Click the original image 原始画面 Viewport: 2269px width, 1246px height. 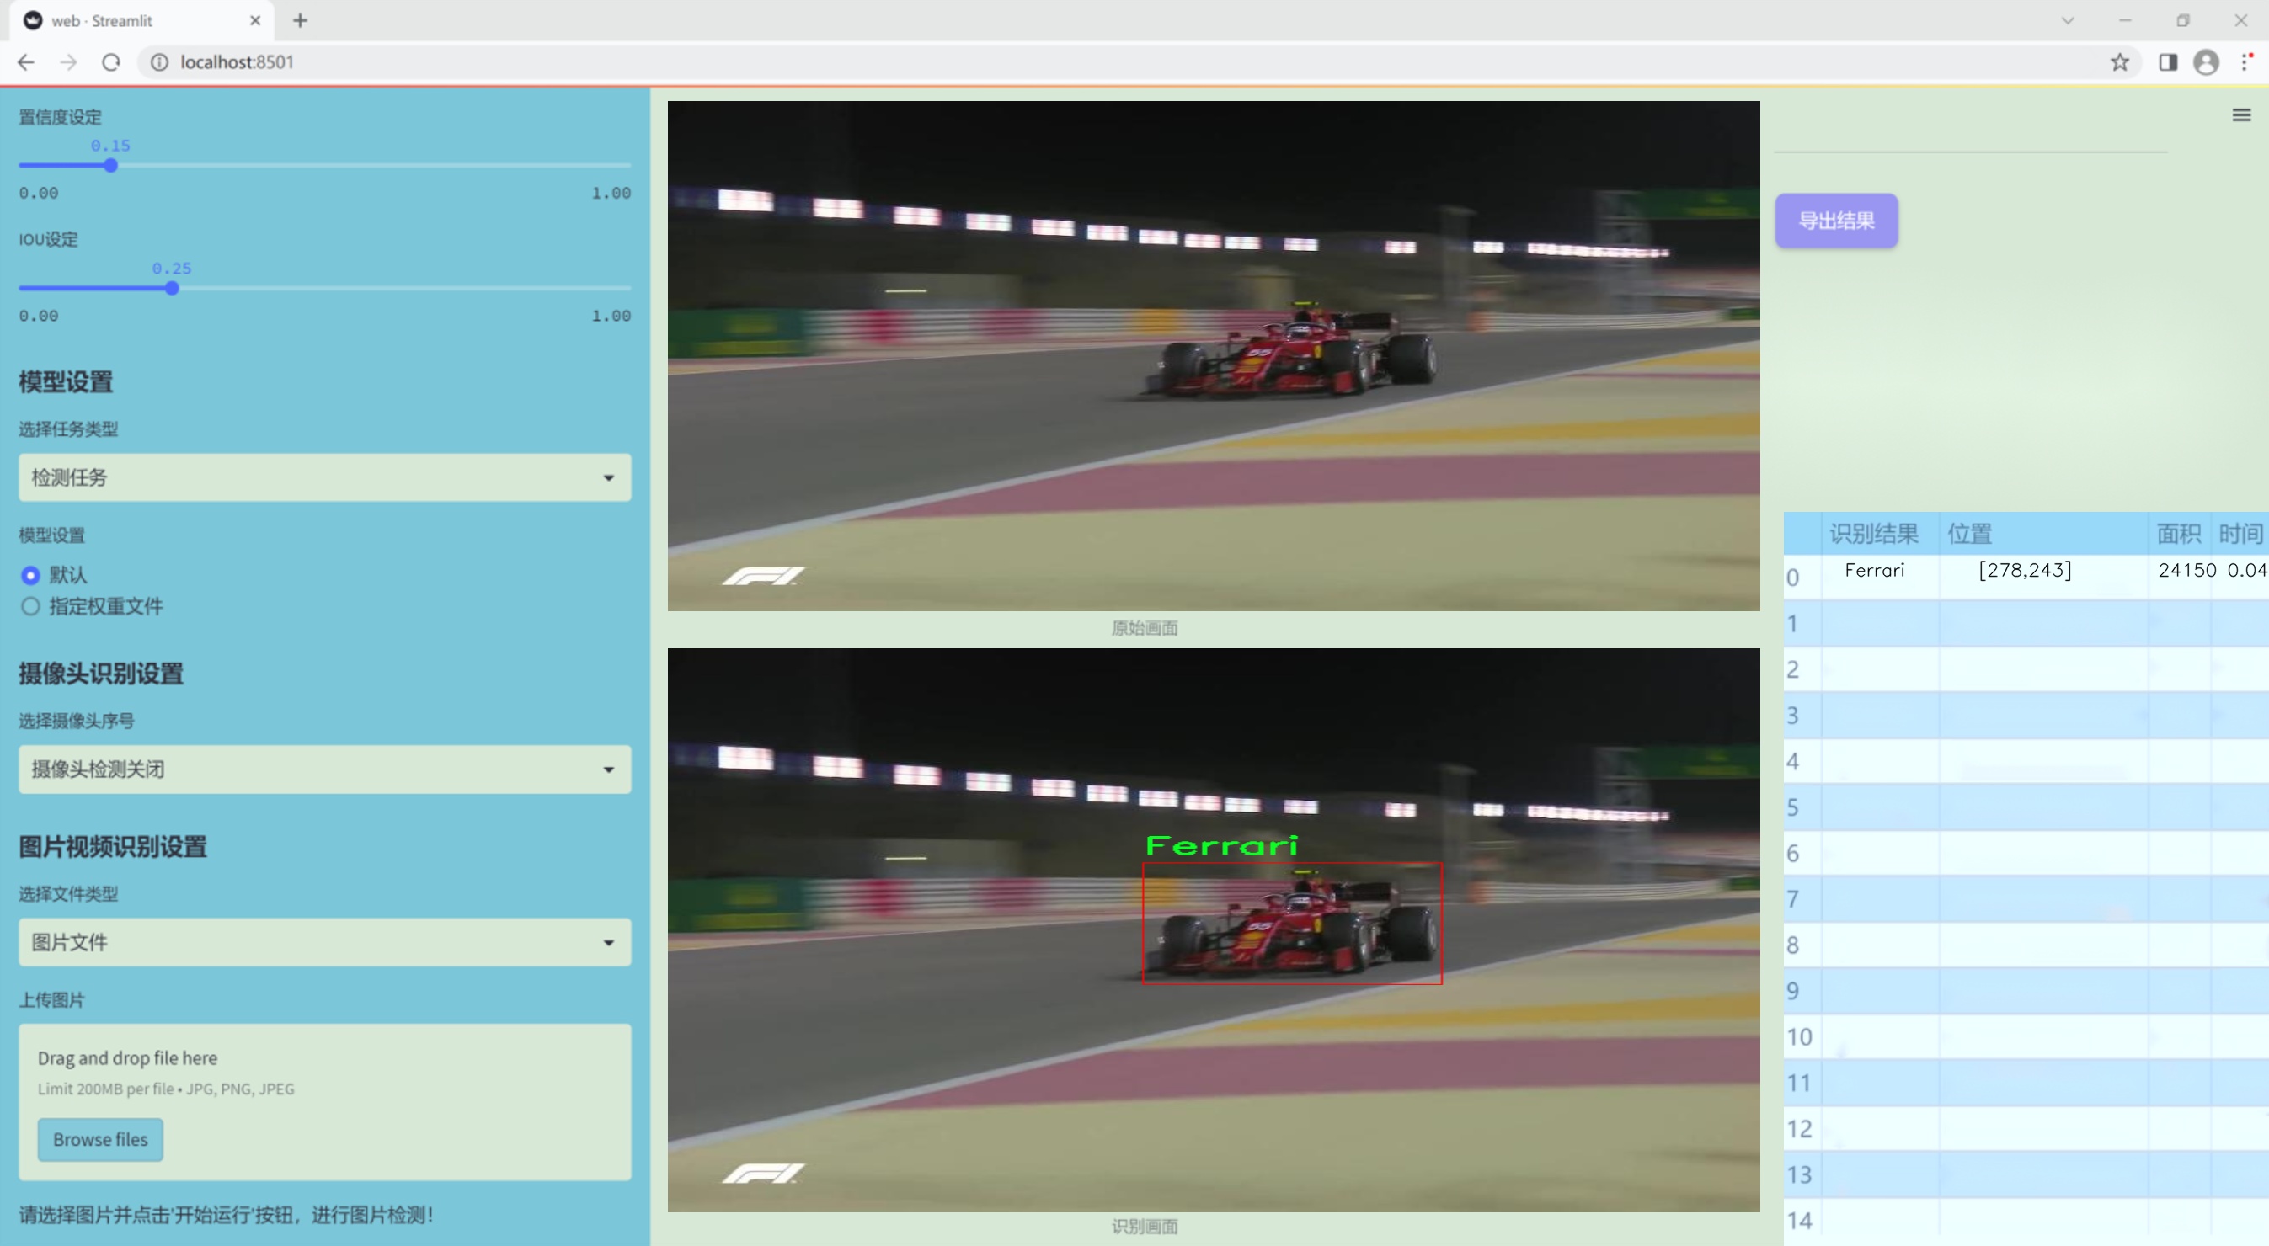click(x=1214, y=356)
